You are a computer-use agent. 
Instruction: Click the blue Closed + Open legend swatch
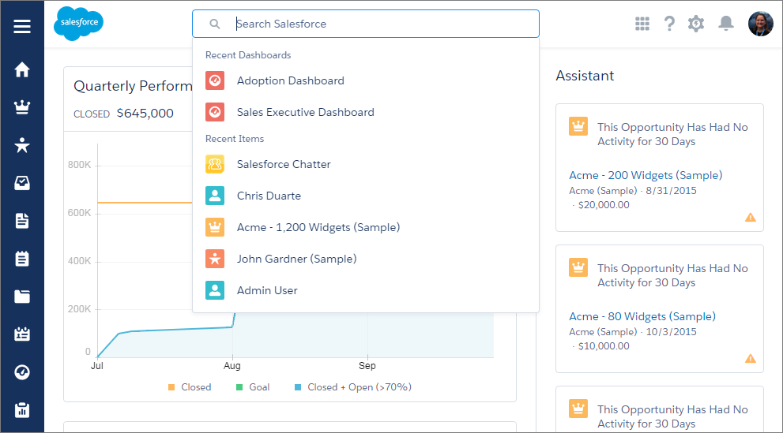coord(298,387)
